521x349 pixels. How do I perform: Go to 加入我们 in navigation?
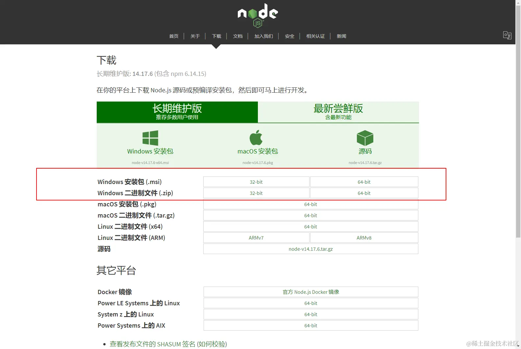tap(264, 36)
